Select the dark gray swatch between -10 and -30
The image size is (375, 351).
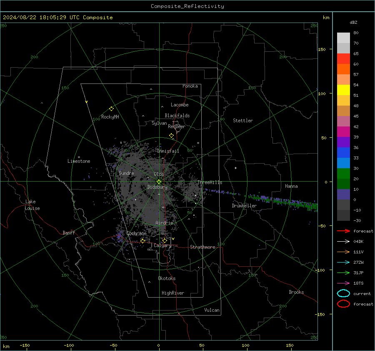click(x=343, y=215)
